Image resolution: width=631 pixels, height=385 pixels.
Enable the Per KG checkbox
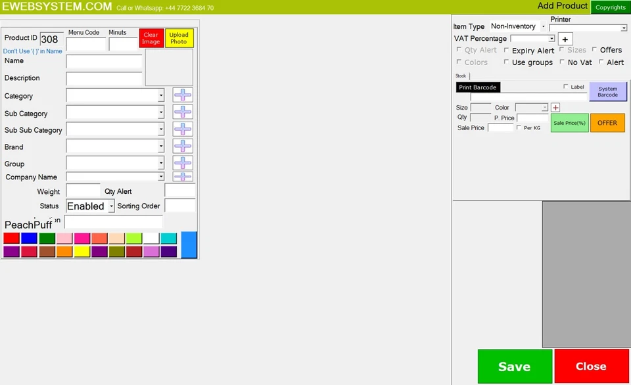tap(519, 127)
